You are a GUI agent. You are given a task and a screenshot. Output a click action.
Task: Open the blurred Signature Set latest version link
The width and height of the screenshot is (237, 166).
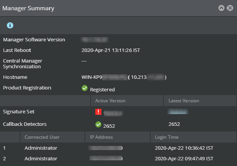click(x=178, y=112)
